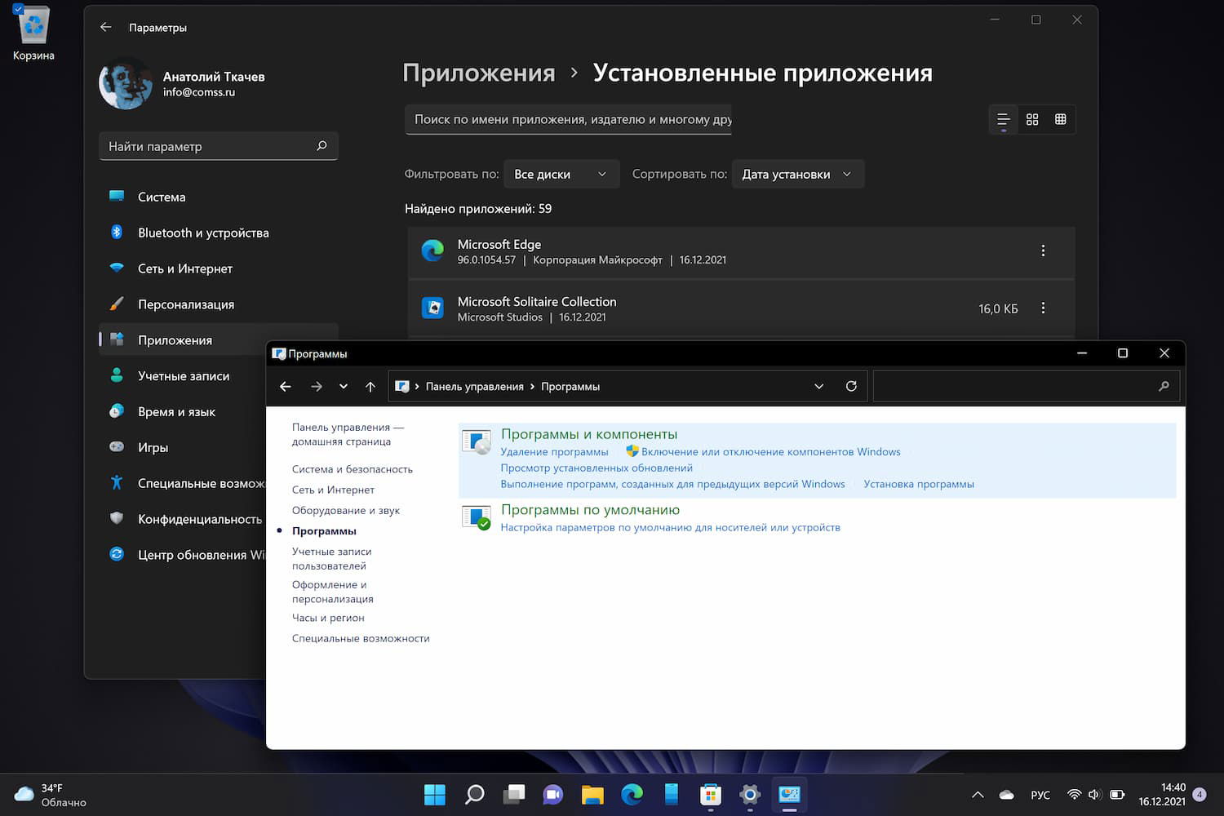Launch File Explorer from the taskbar

592,794
